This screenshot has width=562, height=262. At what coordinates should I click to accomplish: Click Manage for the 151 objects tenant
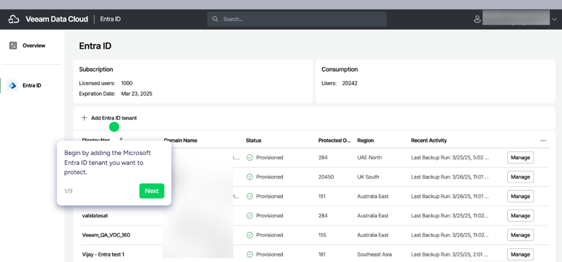[520, 196]
